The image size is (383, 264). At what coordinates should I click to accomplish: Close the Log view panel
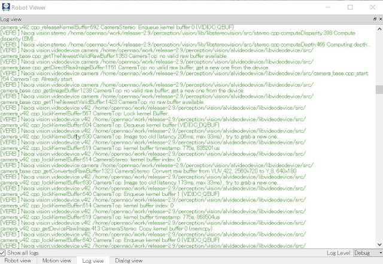point(381,19)
